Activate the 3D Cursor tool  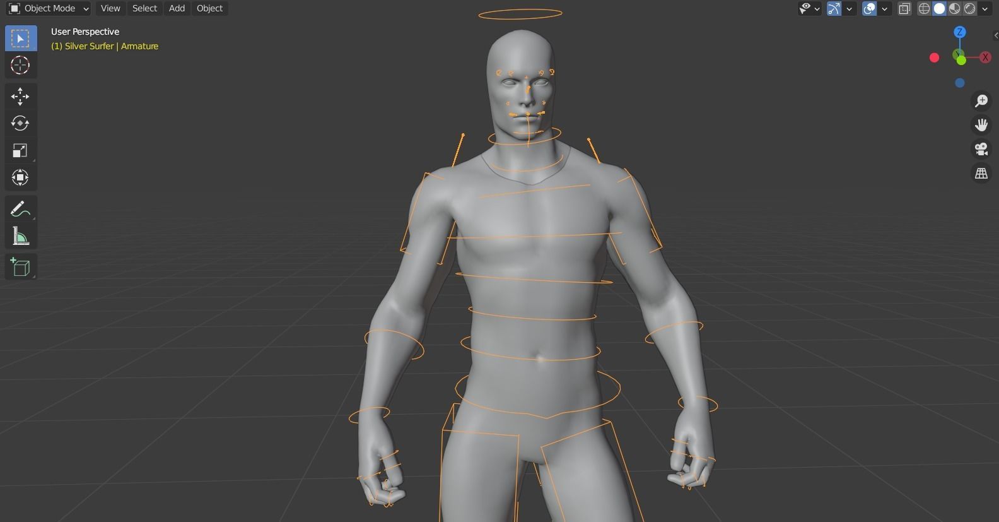tap(21, 65)
